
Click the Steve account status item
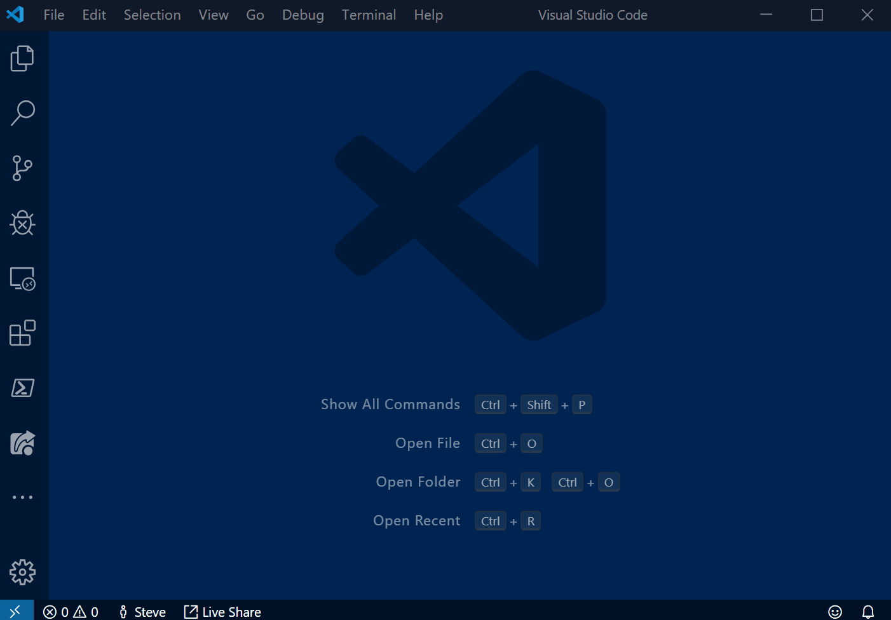(142, 612)
